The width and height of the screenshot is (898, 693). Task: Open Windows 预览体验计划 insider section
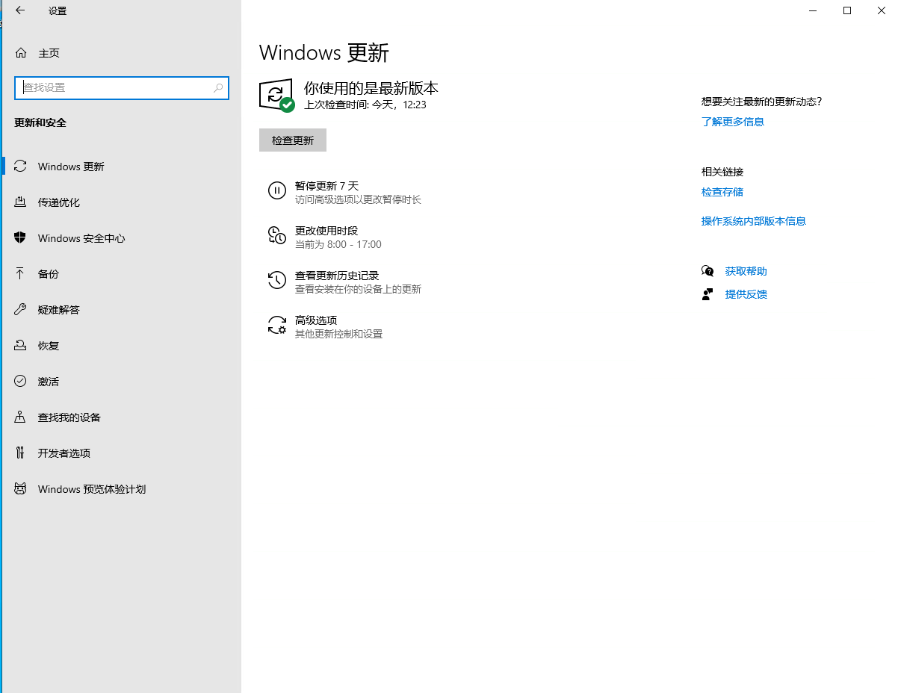pyautogui.click(x=122, y=489)
